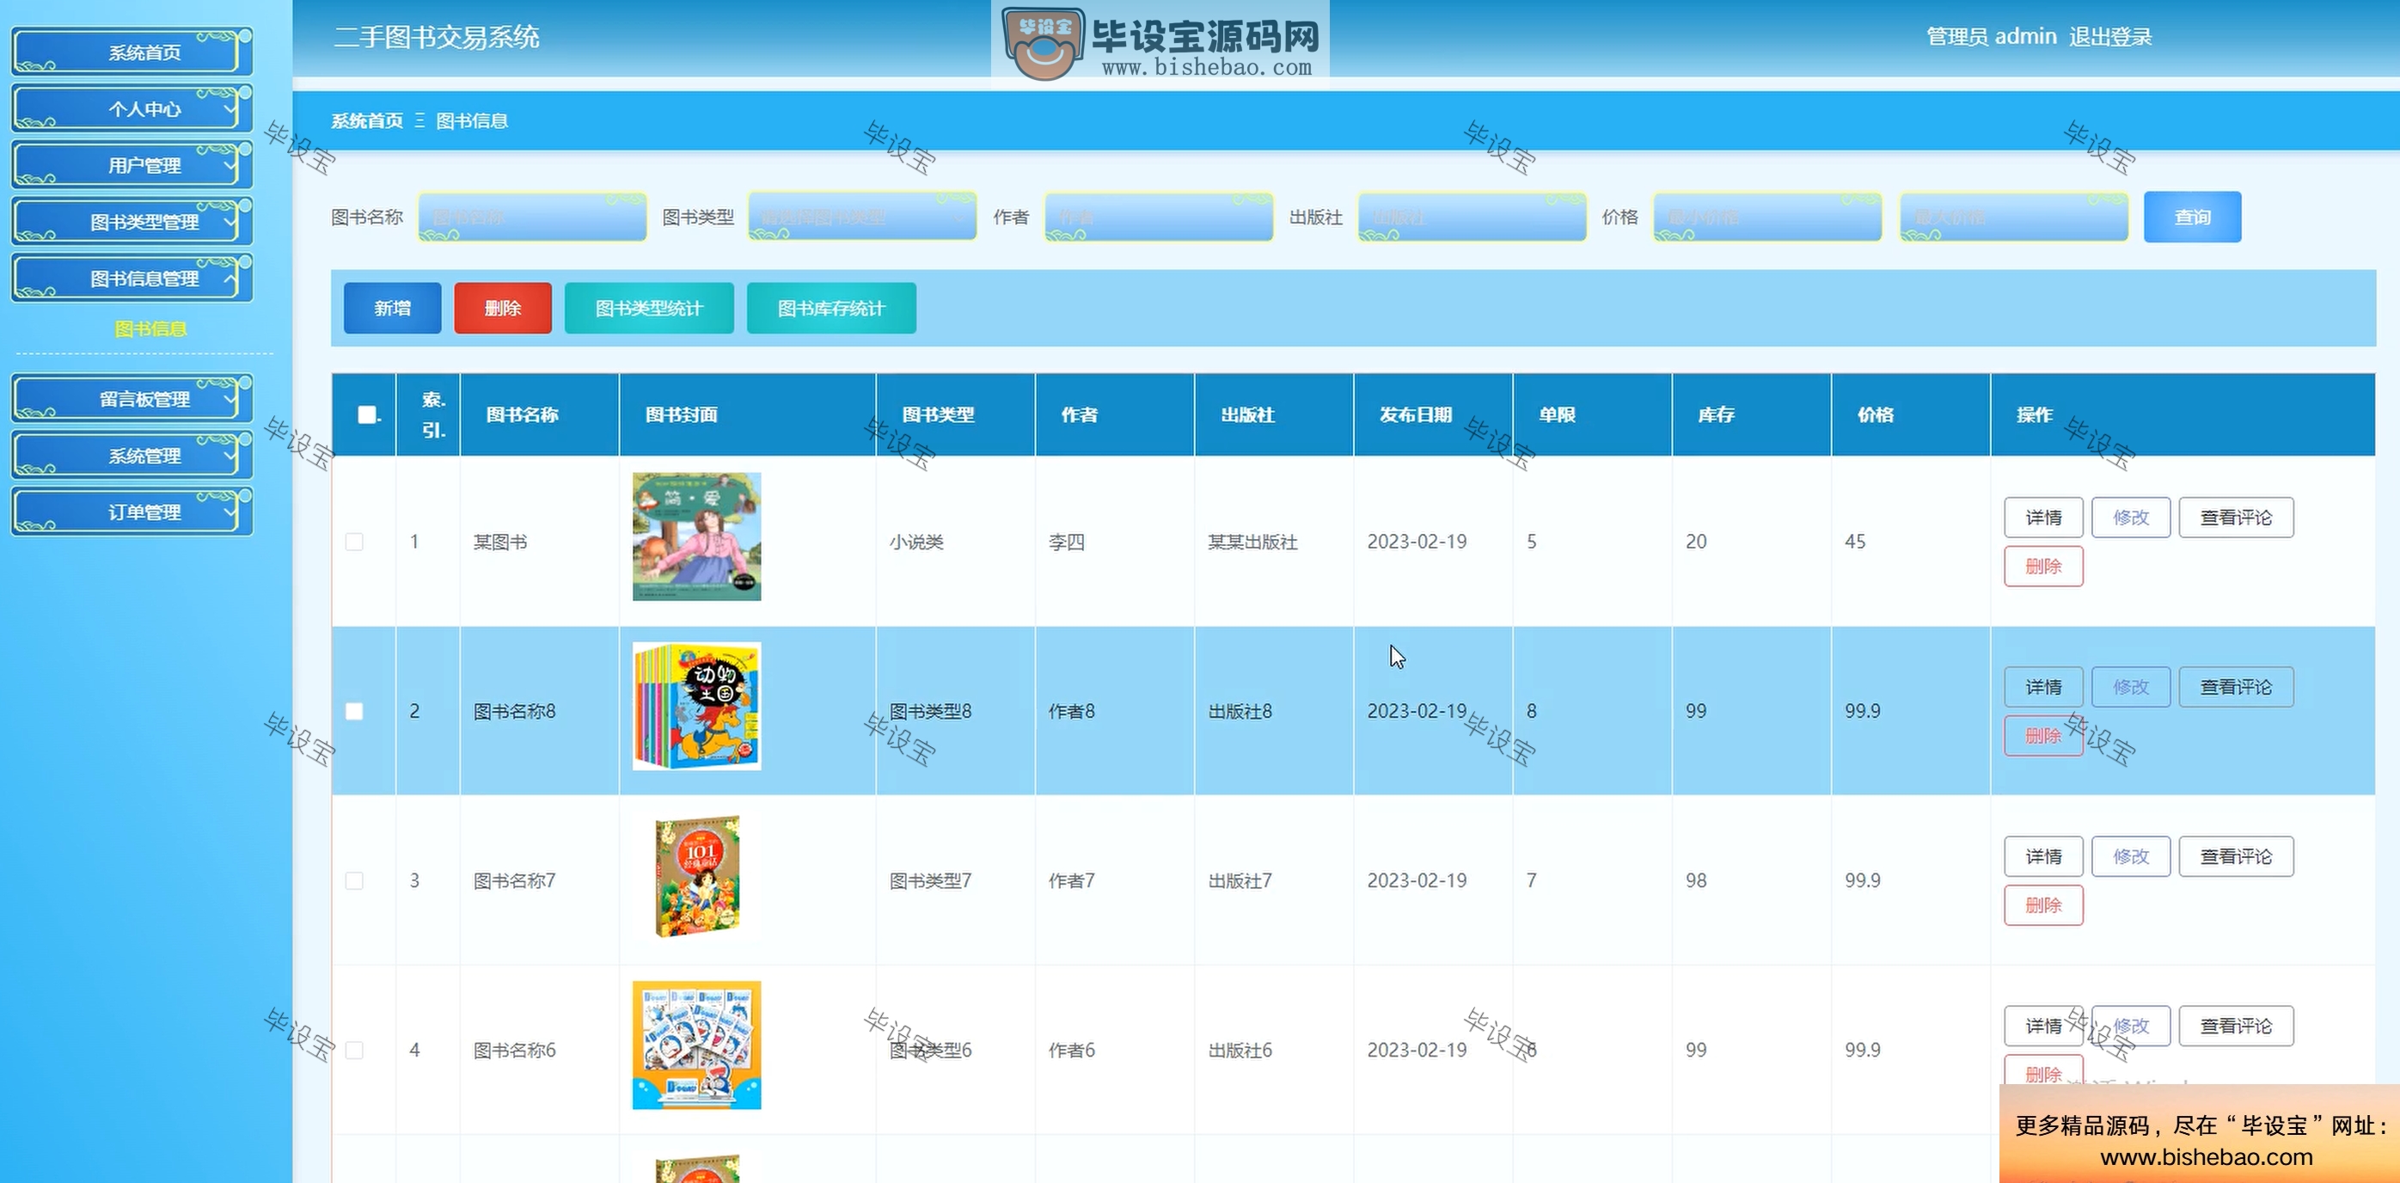Click the 退出登录 link
This screenshot has height=1183, width=2400.
click(x=2110, y=36)
